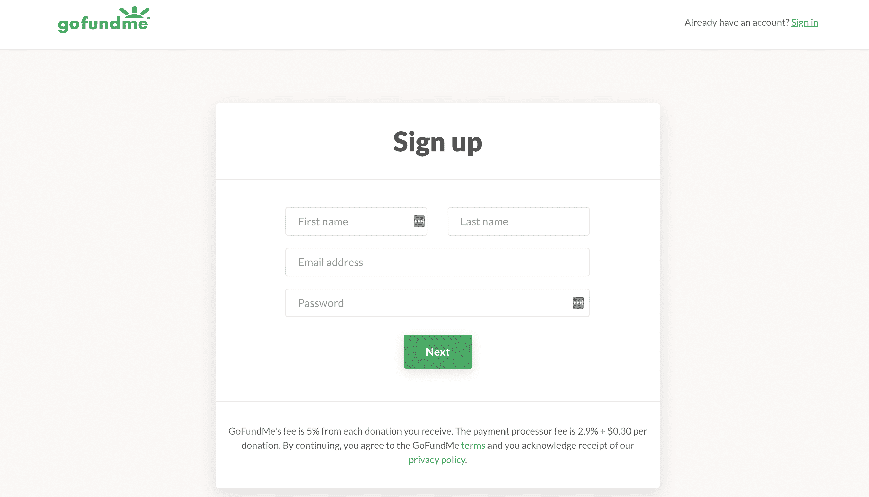Click the Last name input field
This screenshot has width=869, height=497.
pyautogui.click(x=519, y=221)
